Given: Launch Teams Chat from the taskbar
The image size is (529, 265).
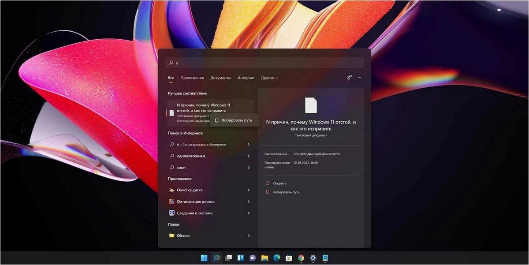Looking at the screenshot, I should click(x=253, y=258).
